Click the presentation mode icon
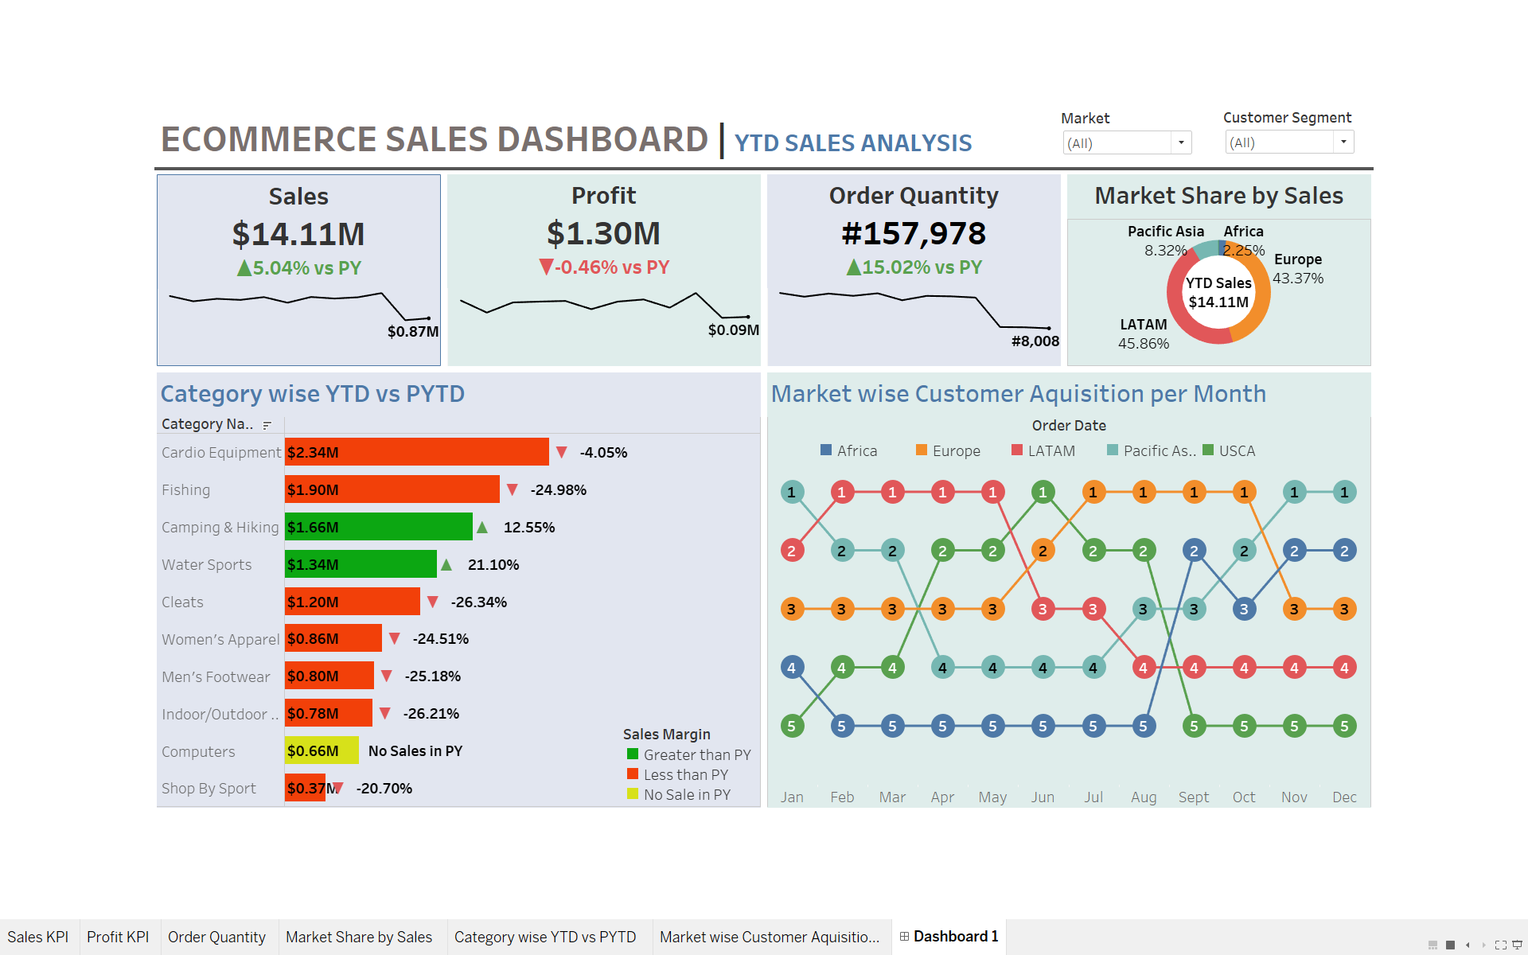1528x955 pixels. click(x=1517, y=945)
